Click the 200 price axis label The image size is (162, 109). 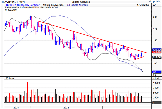point(155,17)
